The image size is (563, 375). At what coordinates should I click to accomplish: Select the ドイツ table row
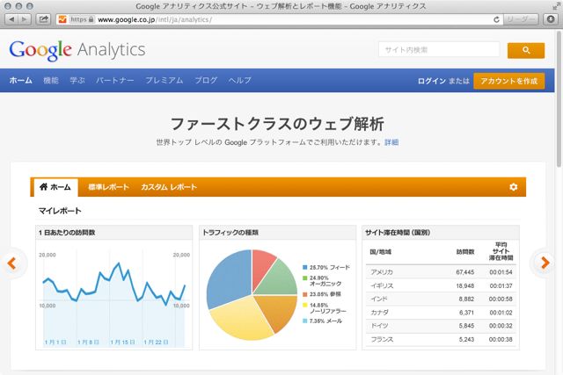(x=441, y=326)
